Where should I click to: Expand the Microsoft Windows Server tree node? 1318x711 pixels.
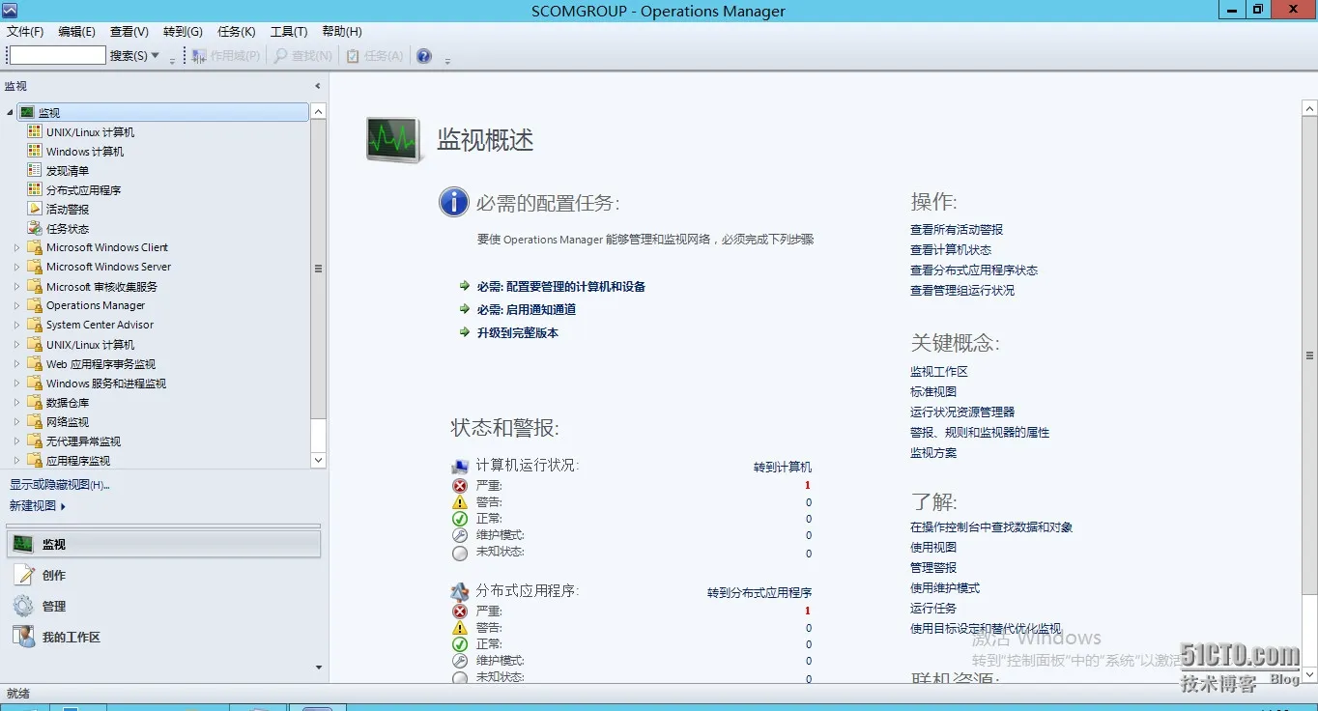[16, 267]
